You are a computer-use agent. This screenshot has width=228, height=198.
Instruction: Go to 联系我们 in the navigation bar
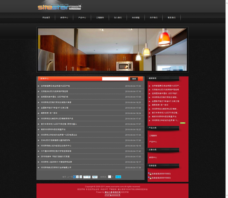172,18
